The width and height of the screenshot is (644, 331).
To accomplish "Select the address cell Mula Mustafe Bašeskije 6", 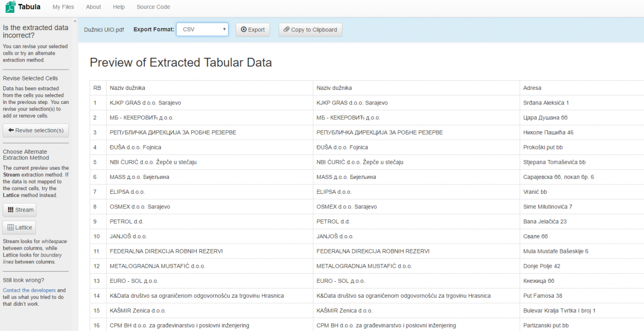I will (x=582, y=251).
